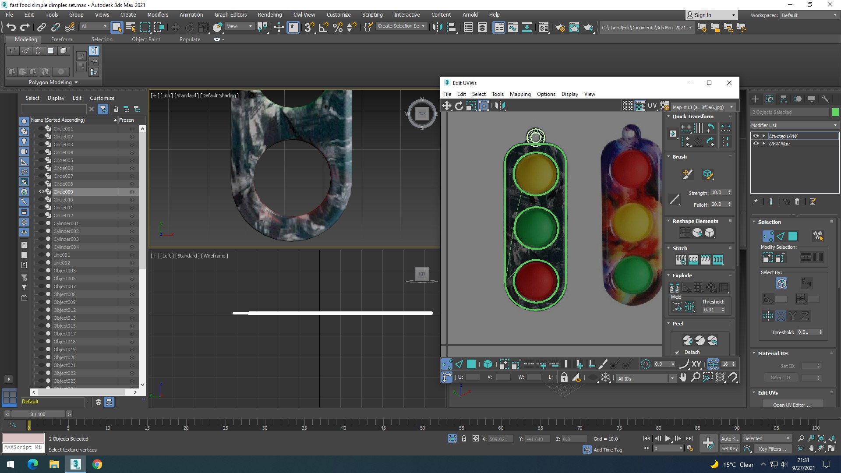Open the Map #13 texture dropdown

tap(703, 107)
